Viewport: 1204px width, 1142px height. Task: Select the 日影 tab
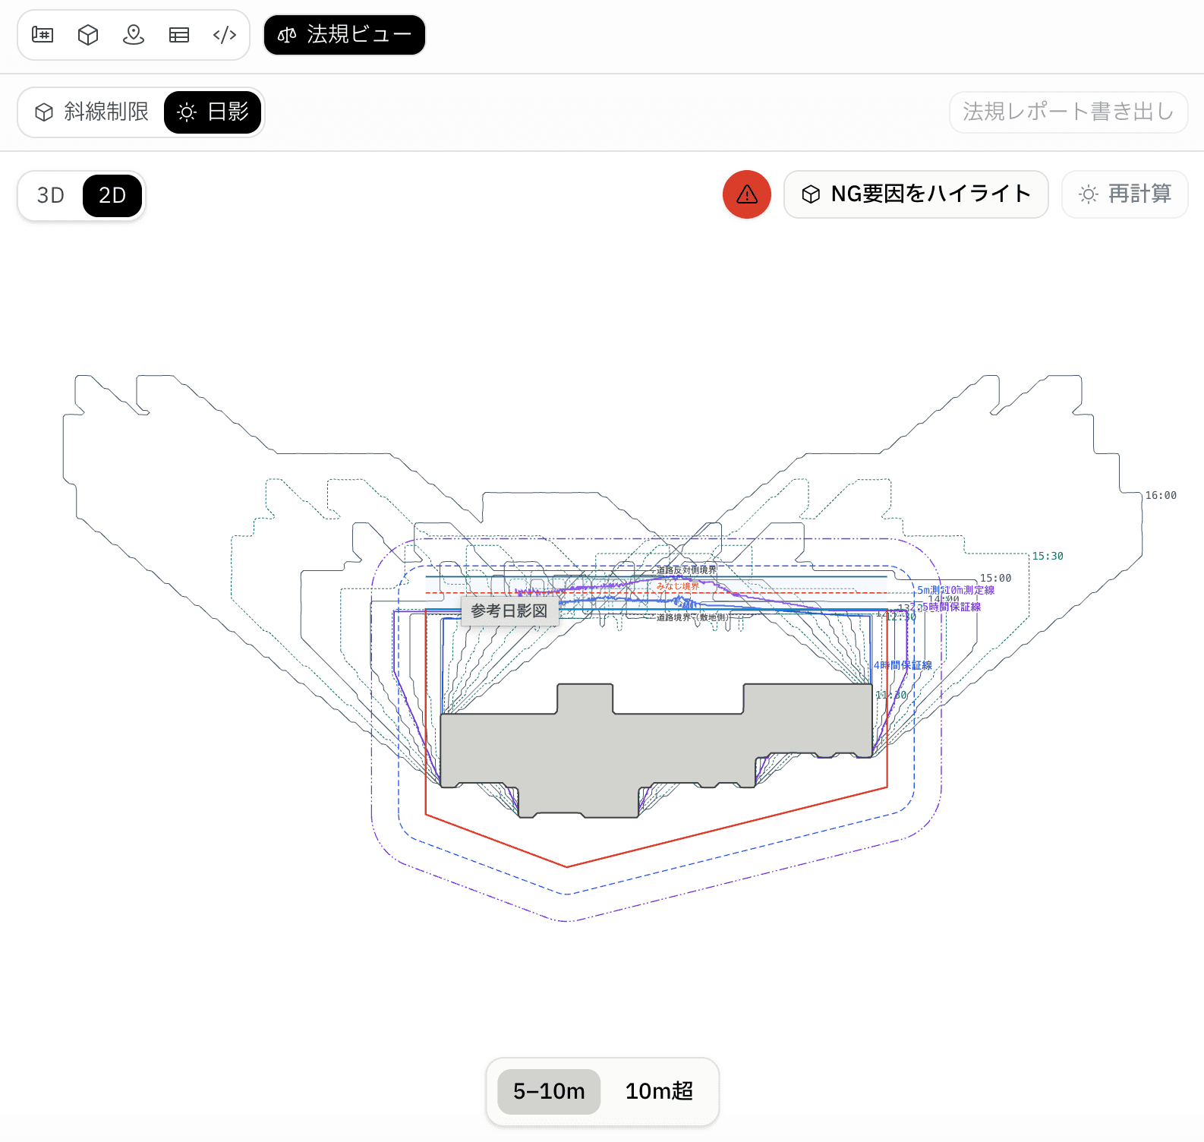coord(213,112)
